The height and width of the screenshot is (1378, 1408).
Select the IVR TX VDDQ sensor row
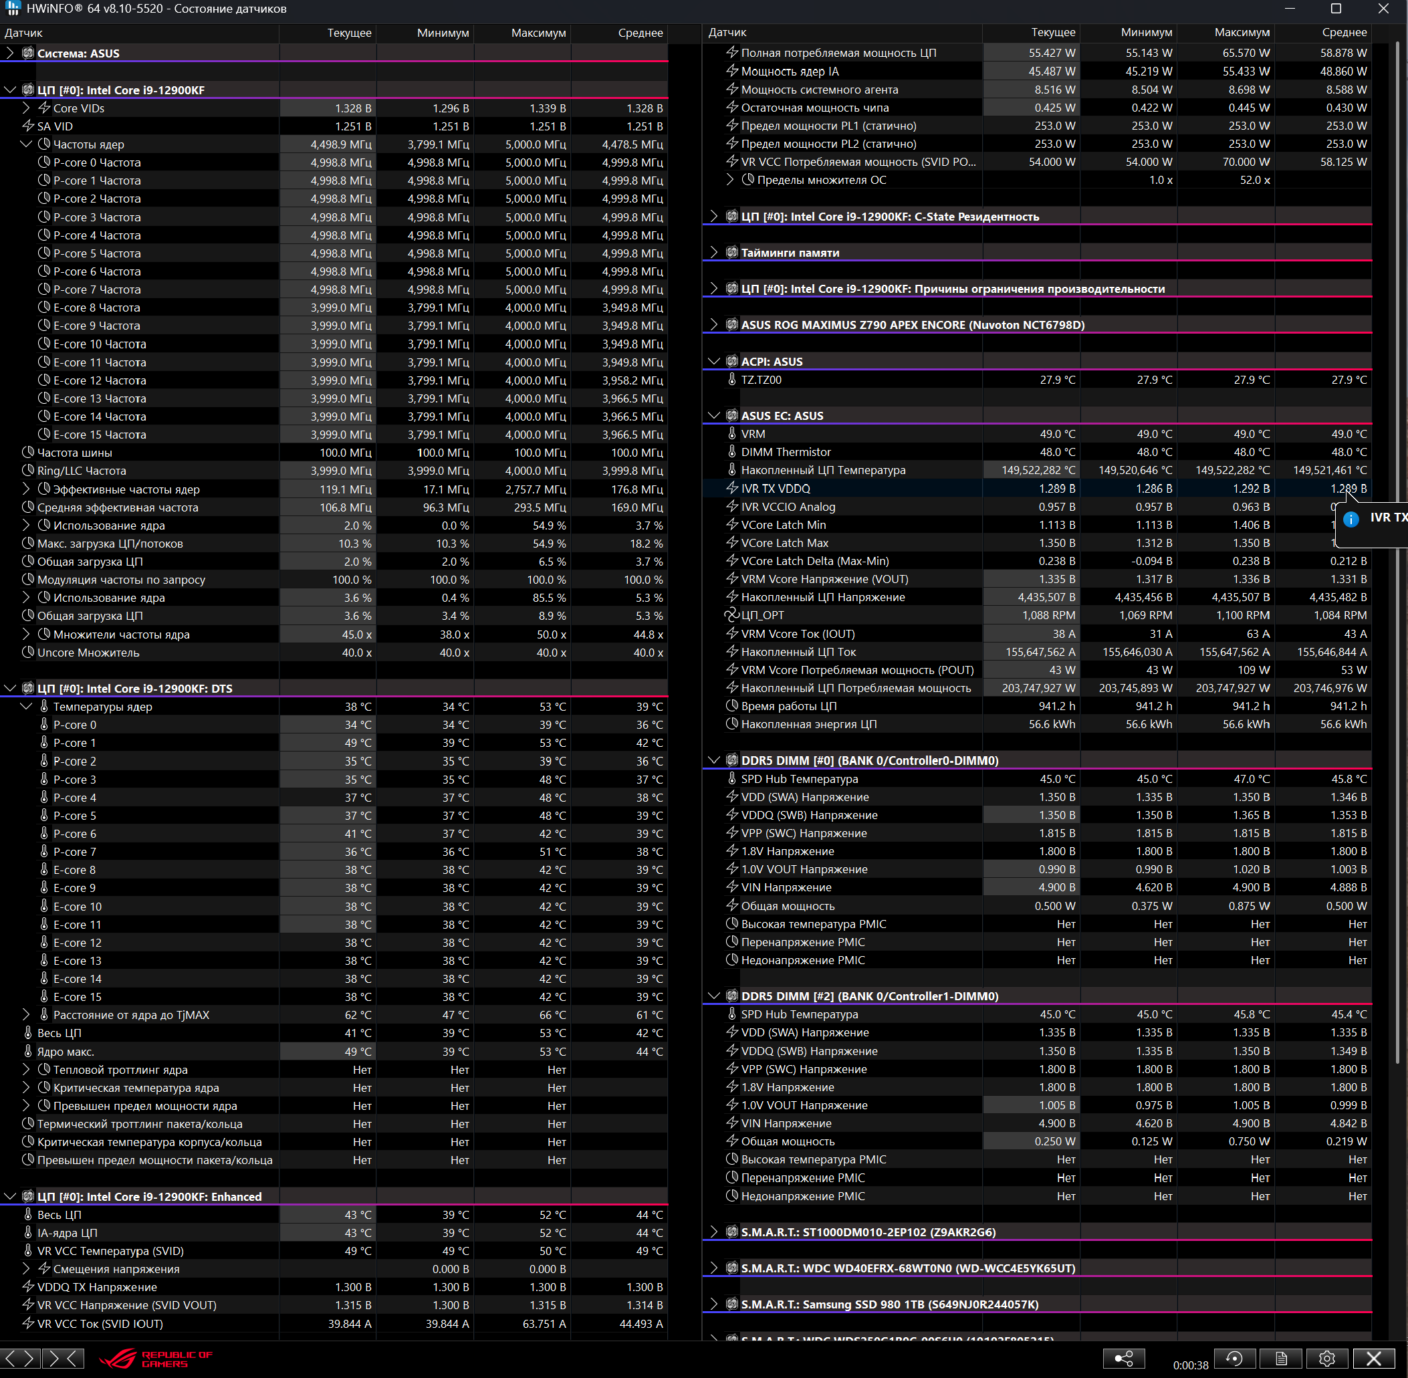pyautogui.click(x=776, y=489)
